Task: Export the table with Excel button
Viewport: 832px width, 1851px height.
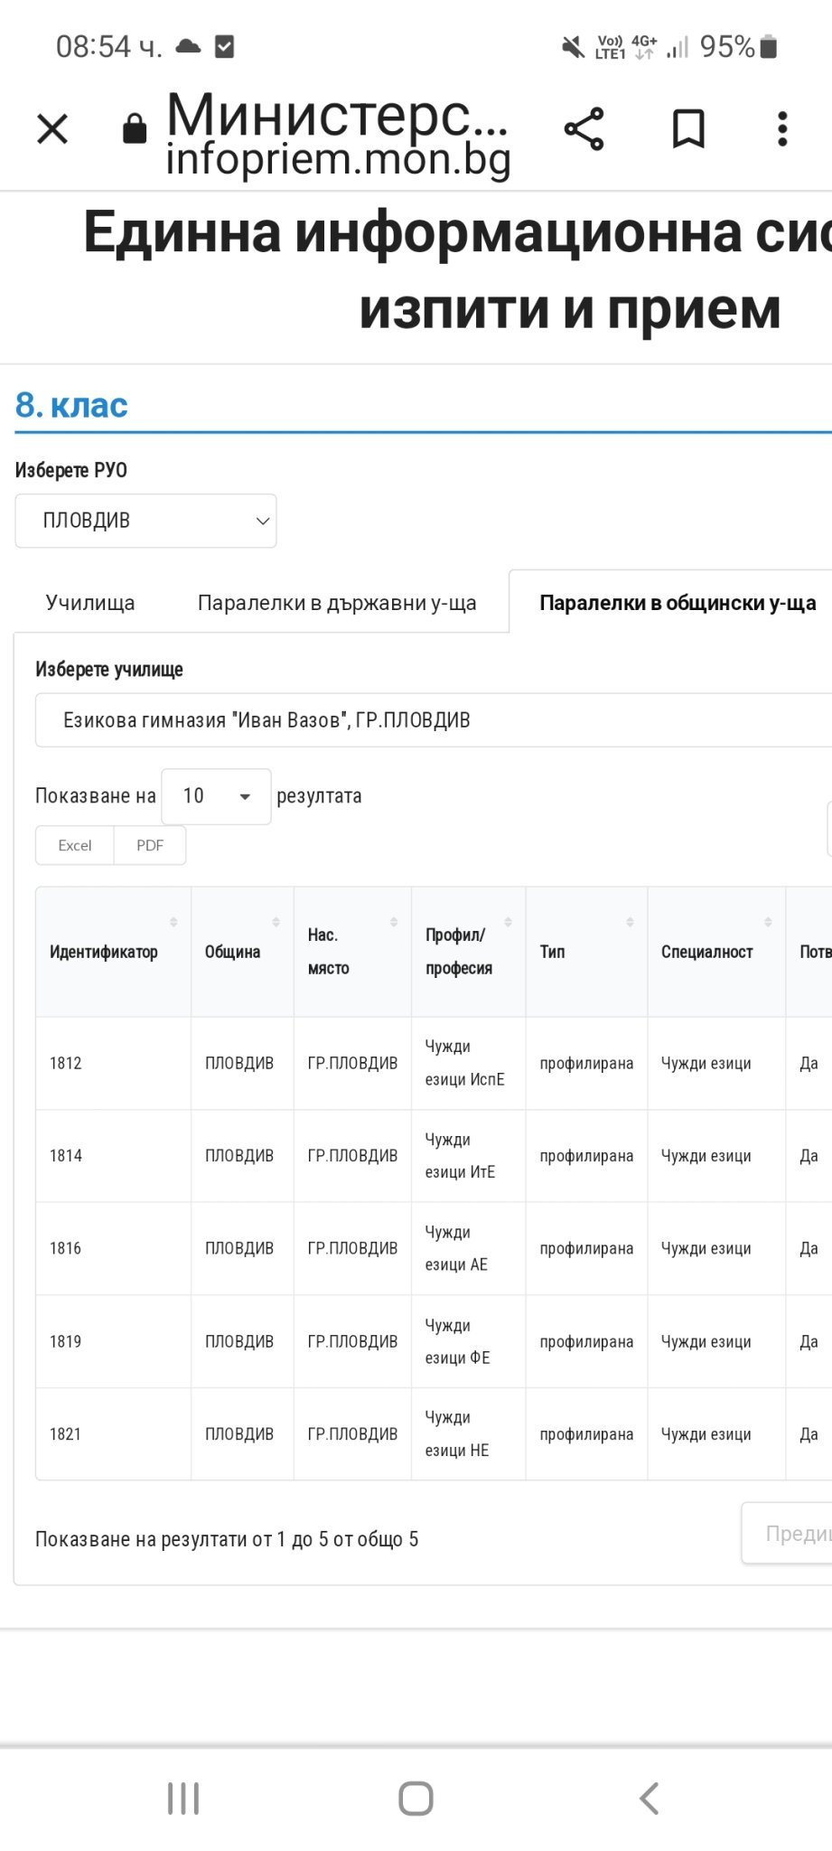Action: tap(75, 846)
